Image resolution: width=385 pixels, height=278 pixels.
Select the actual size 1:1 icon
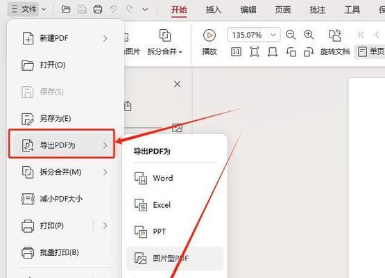tap(236, 52)
